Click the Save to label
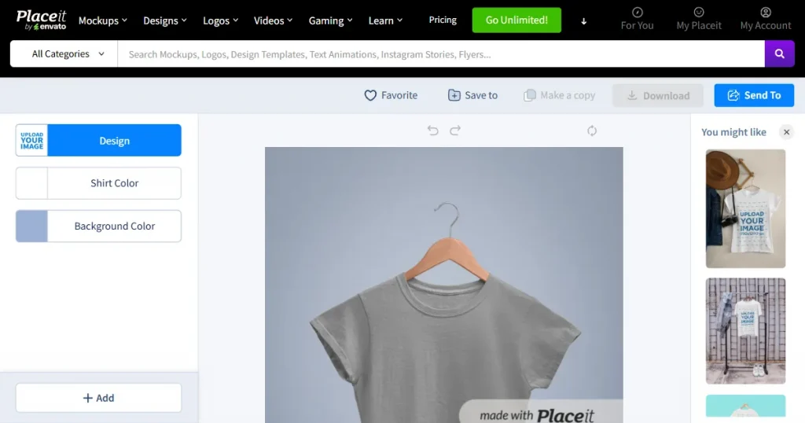 pyautogui.click(x=481, y=95)
